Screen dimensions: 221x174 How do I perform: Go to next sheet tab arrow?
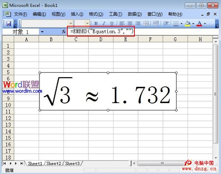(x=16, y=163)
